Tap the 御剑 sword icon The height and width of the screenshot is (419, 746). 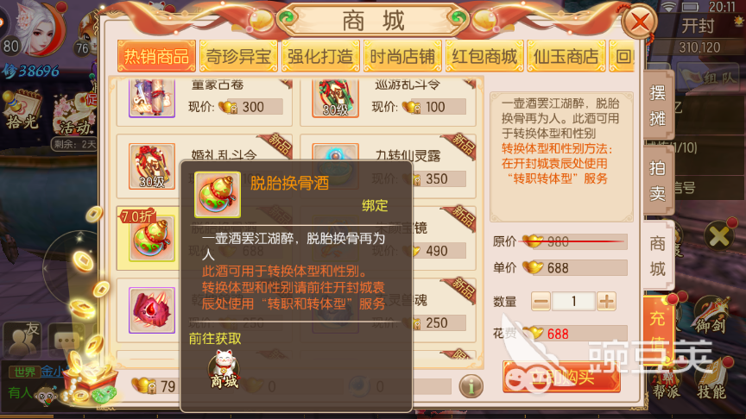(711, 314)
